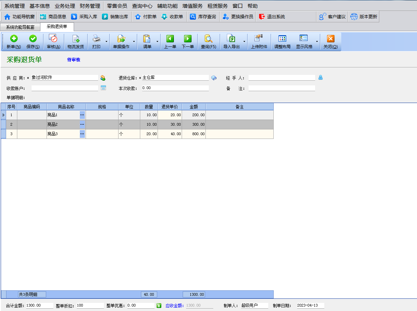Open 调整布局 layout adjustment

(283, 42)
